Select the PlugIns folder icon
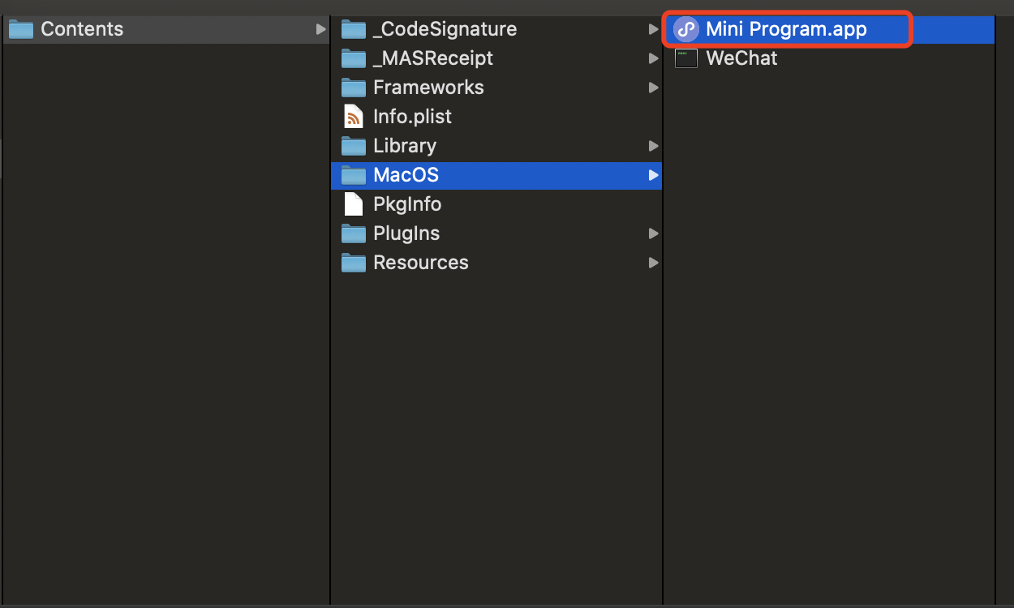 click(x=354, y=233)
